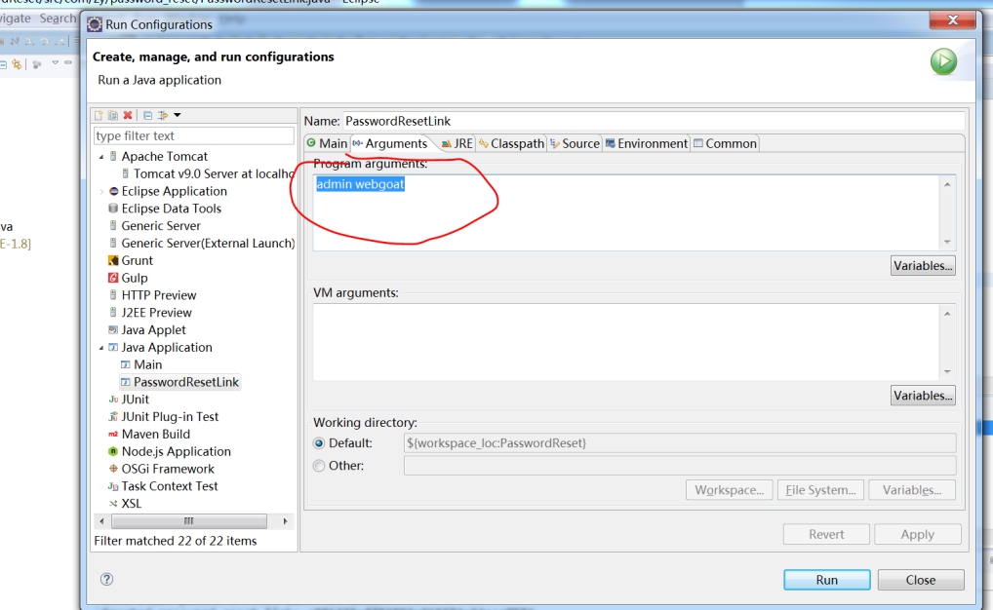Click the Node.js Application icon

coord(113,451)
